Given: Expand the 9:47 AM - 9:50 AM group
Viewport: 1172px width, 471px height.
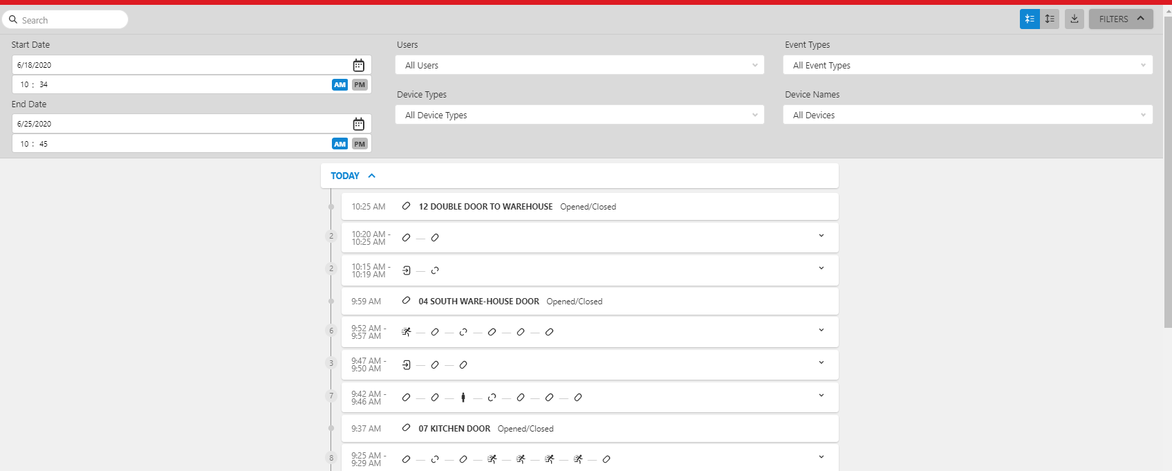Looking at the screenshot, I should (821, 363).
